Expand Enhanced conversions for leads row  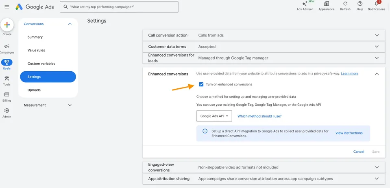377,58
